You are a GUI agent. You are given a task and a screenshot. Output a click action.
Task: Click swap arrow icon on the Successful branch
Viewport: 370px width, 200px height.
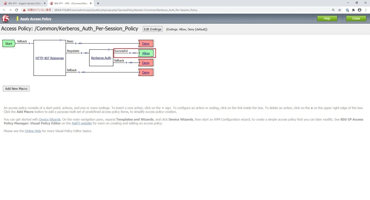click(x=134, y=53)
